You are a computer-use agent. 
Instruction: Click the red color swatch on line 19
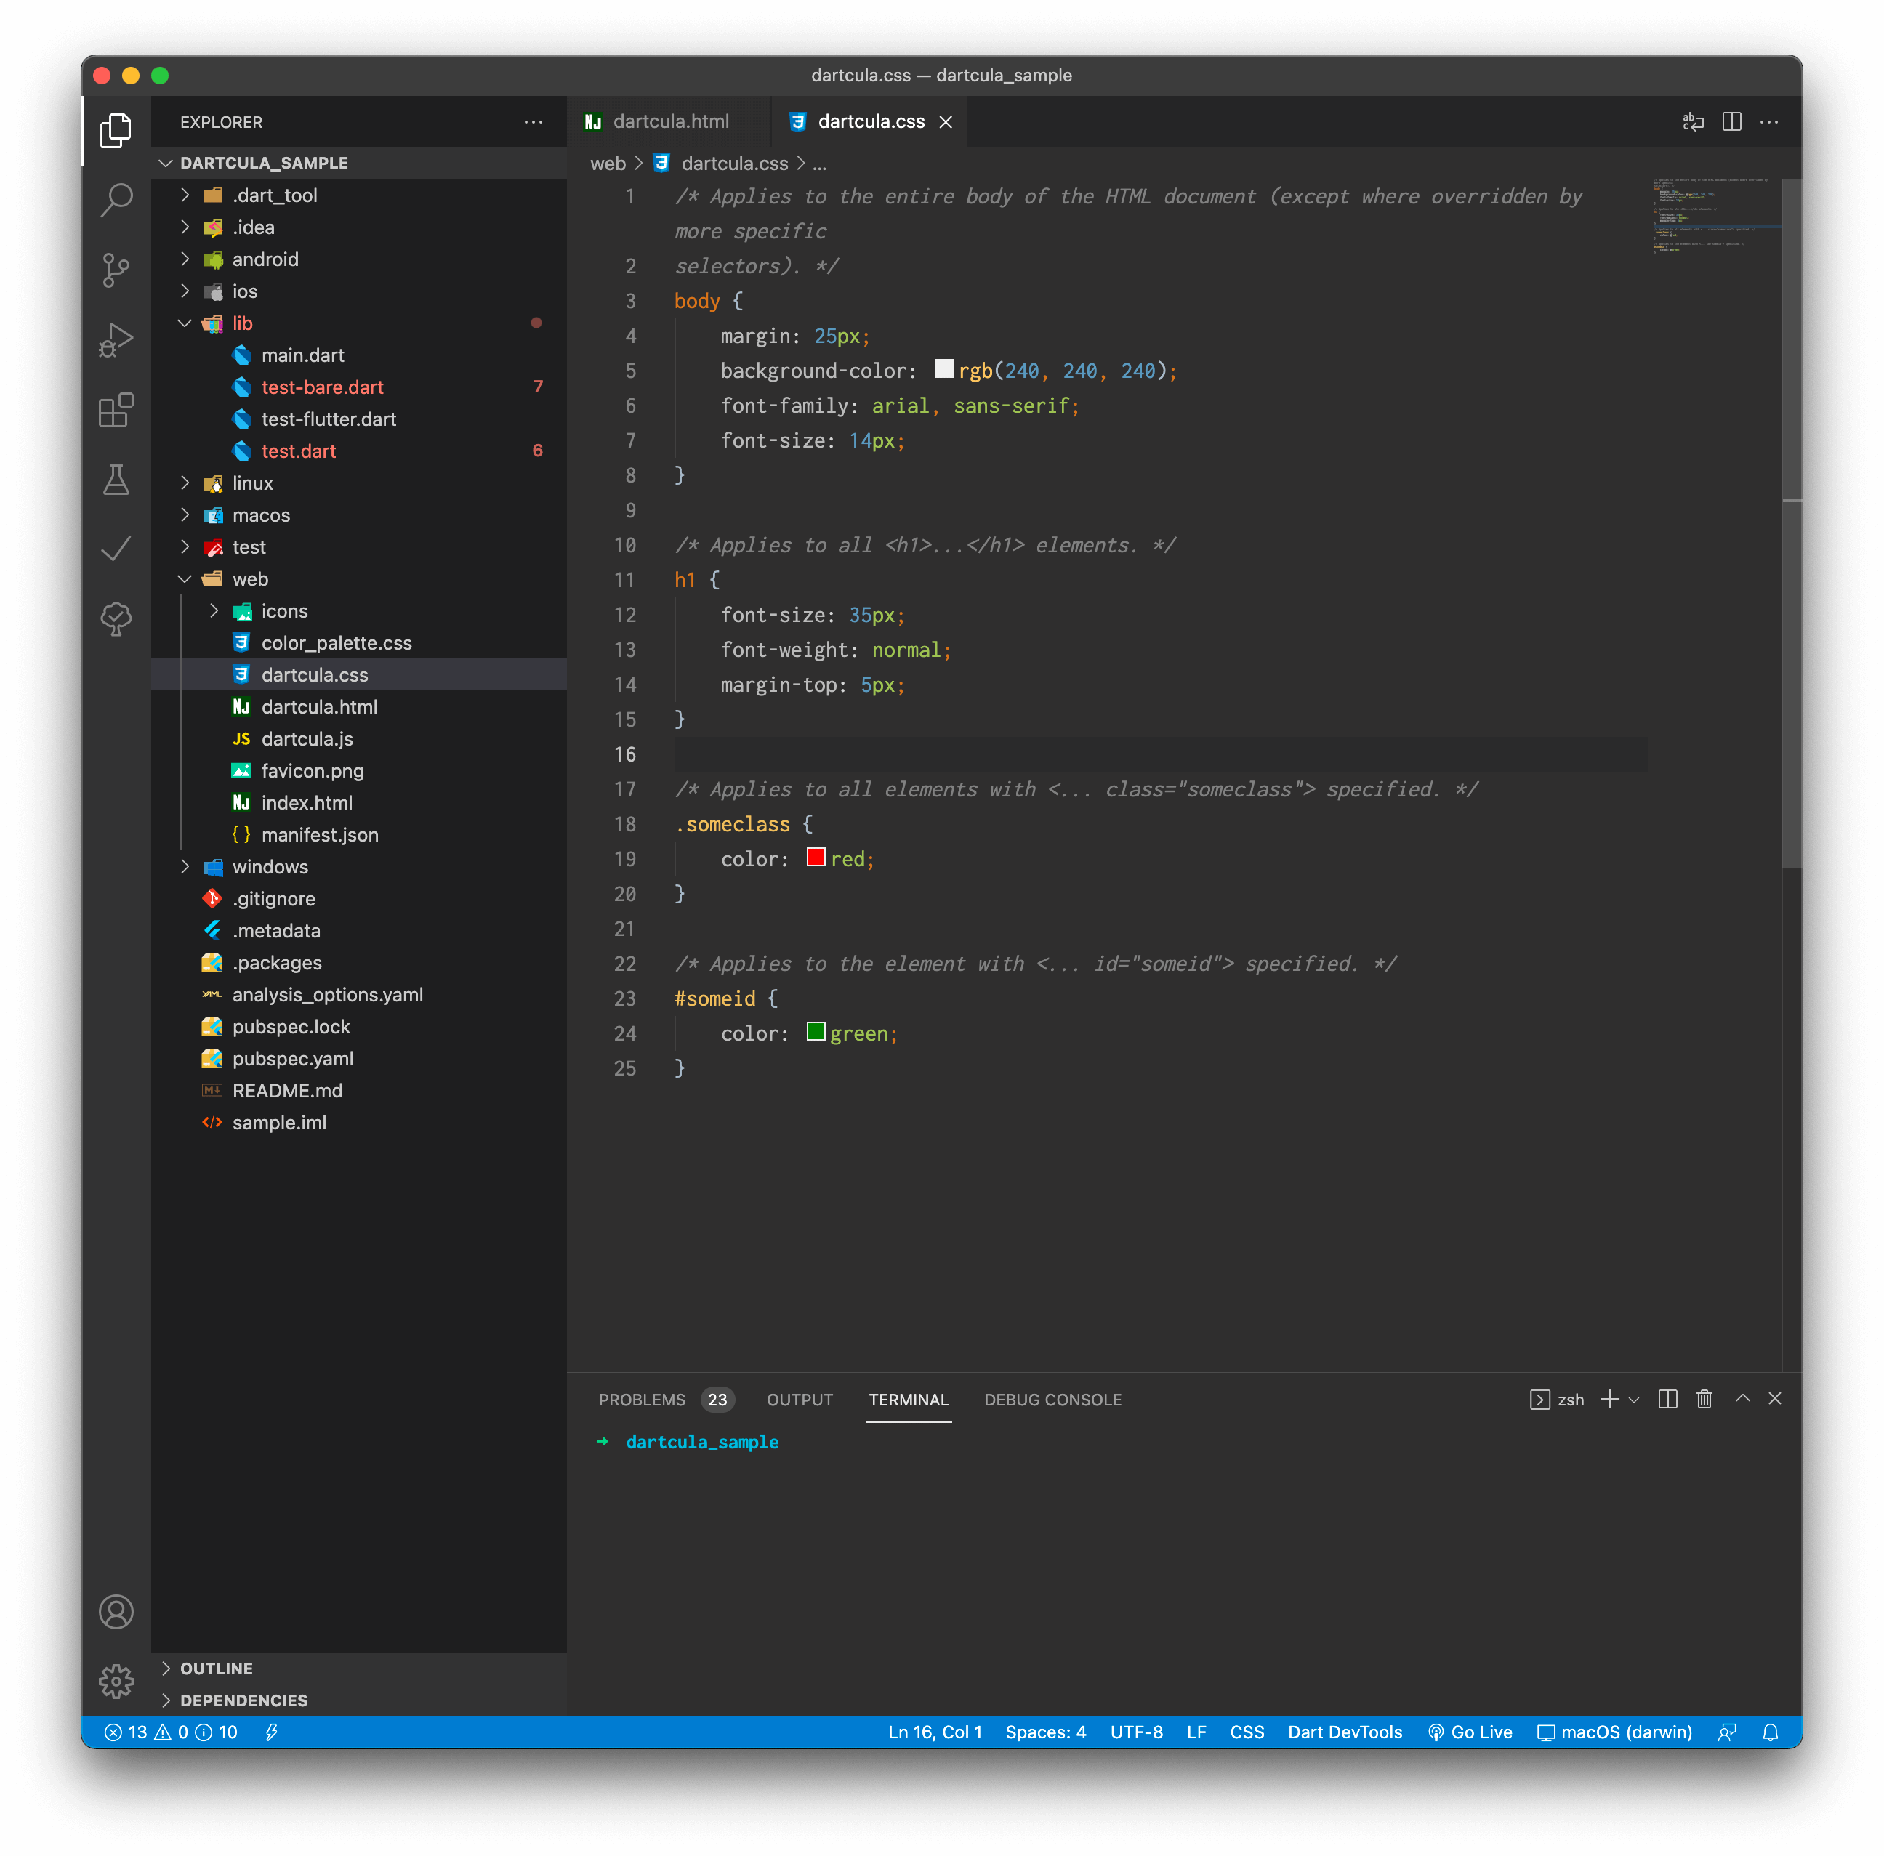pos(816,858)
